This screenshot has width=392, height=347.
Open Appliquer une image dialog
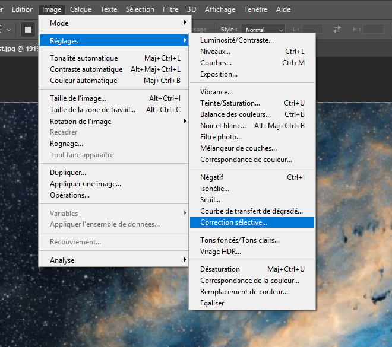pos(114,184)
